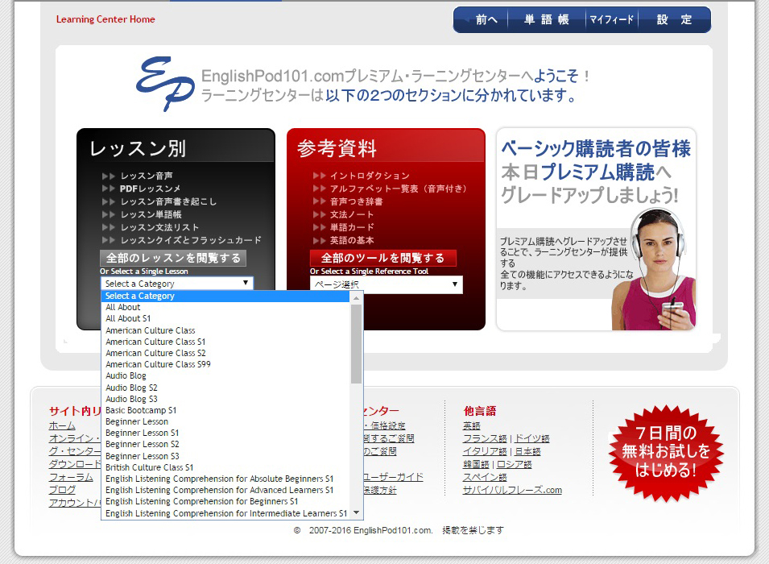769x564 pixels.
Task: Select Beginner Lesson S1 from the category list
Action: tap(142, 433)
